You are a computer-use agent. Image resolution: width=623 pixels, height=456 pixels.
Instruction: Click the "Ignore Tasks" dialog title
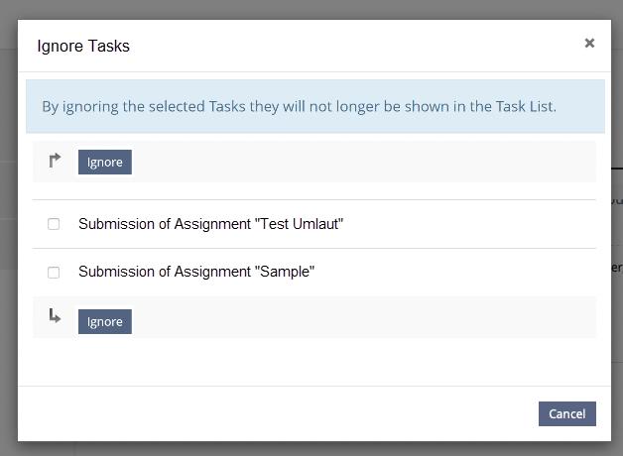[x=83, y=46]
